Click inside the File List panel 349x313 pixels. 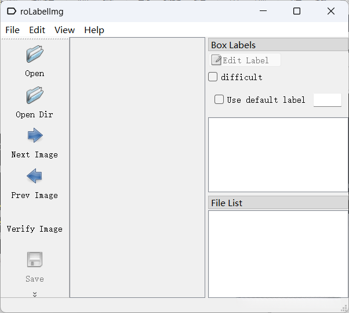tap(278, 254)
